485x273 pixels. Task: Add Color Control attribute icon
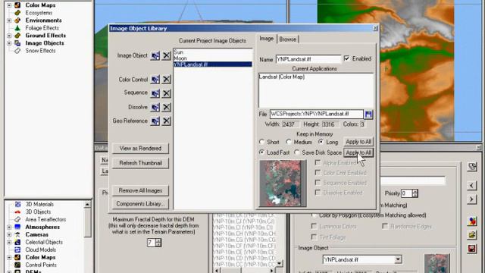[155, 80]
